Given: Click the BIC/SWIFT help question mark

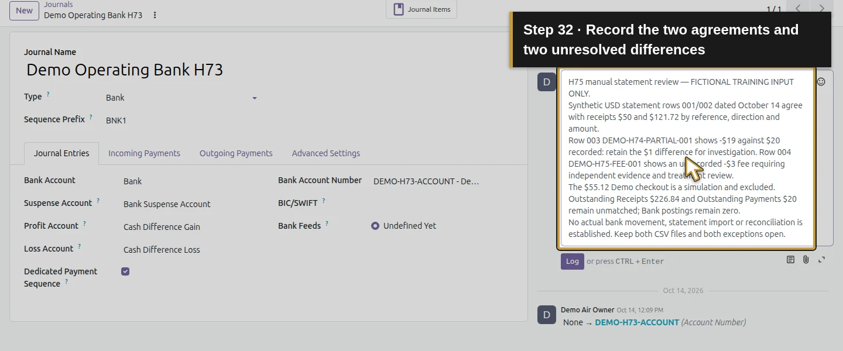Looking at the screenshot, I should point(324,201).
